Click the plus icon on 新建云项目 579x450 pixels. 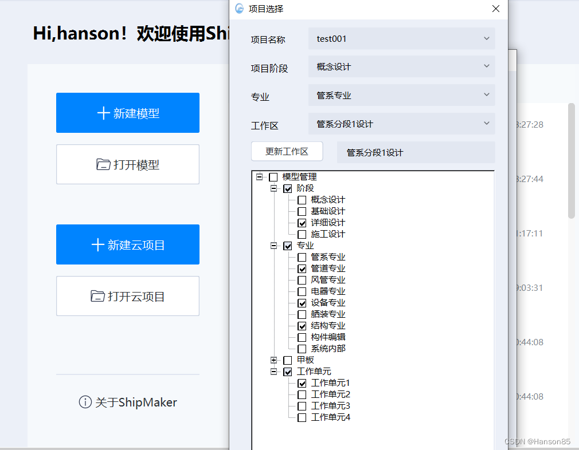[97, 245]
